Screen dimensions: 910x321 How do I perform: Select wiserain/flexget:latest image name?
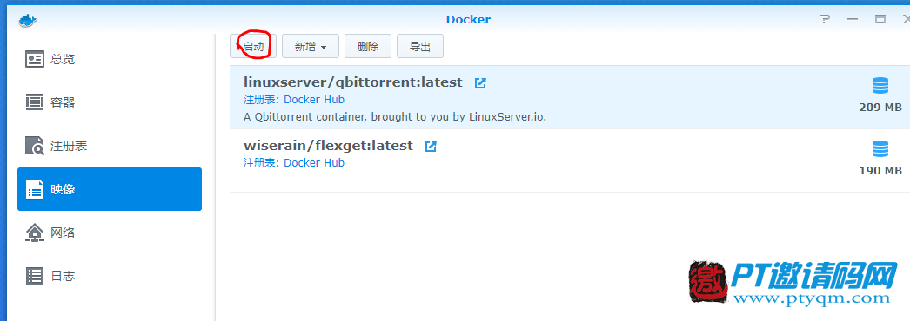coord(328,146)
